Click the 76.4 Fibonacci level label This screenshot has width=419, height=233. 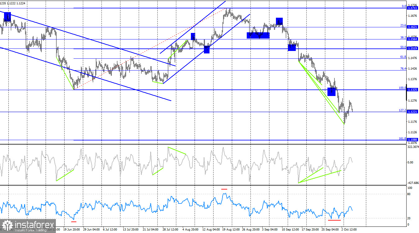[x=403, y=69]
